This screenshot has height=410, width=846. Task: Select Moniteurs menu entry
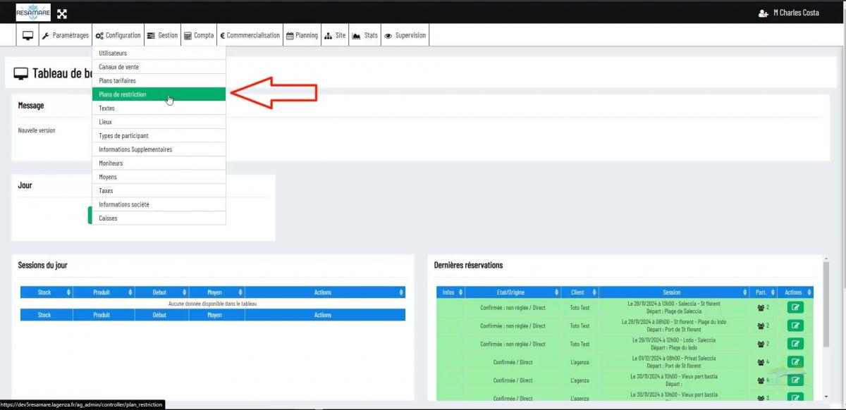[159, 163]
